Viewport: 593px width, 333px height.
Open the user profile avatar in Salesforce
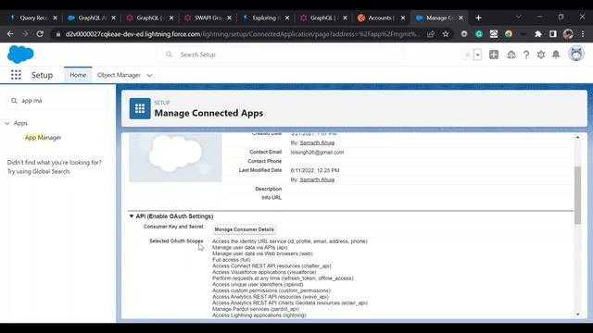(576, 54)
